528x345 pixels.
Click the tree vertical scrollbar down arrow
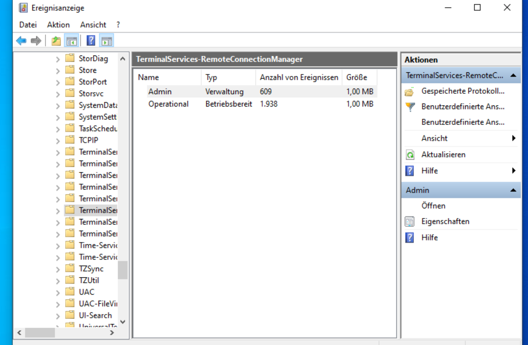click(x=123, y=322)
